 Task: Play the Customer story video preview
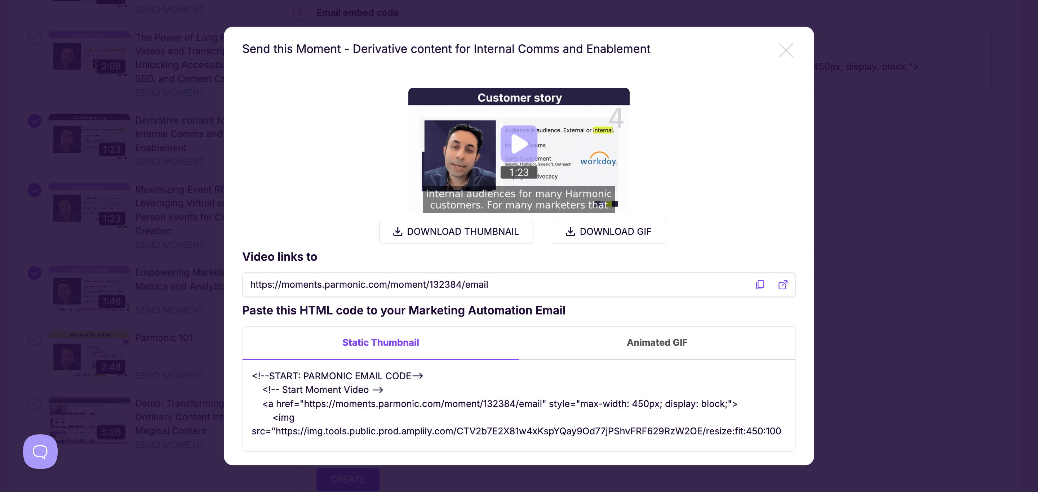[x=519, y=143]
